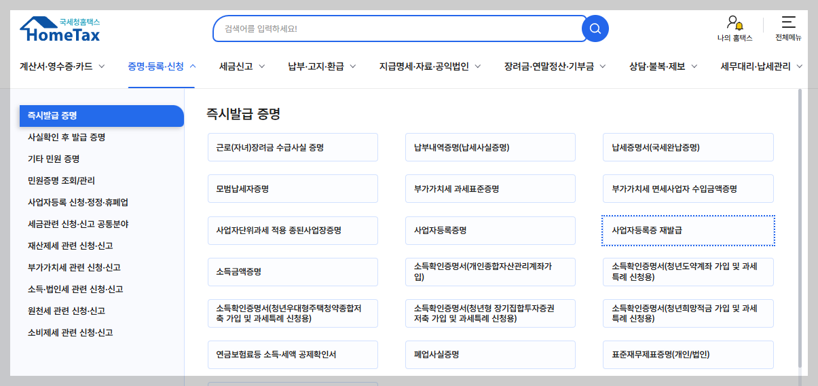
Task: Click the HomeTax logo
Action: [60, 28]
